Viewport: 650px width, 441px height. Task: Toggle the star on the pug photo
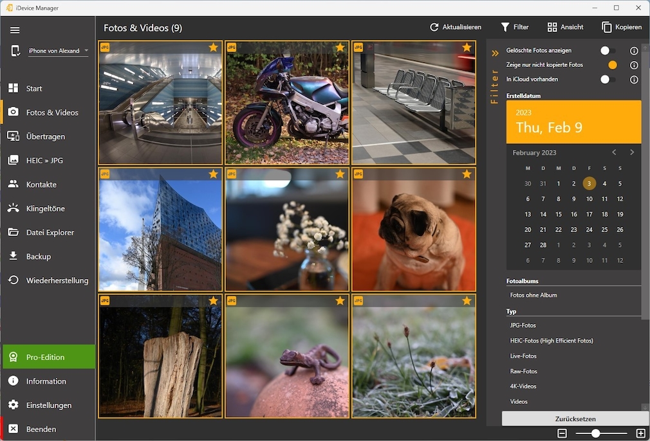pos(467,174)
